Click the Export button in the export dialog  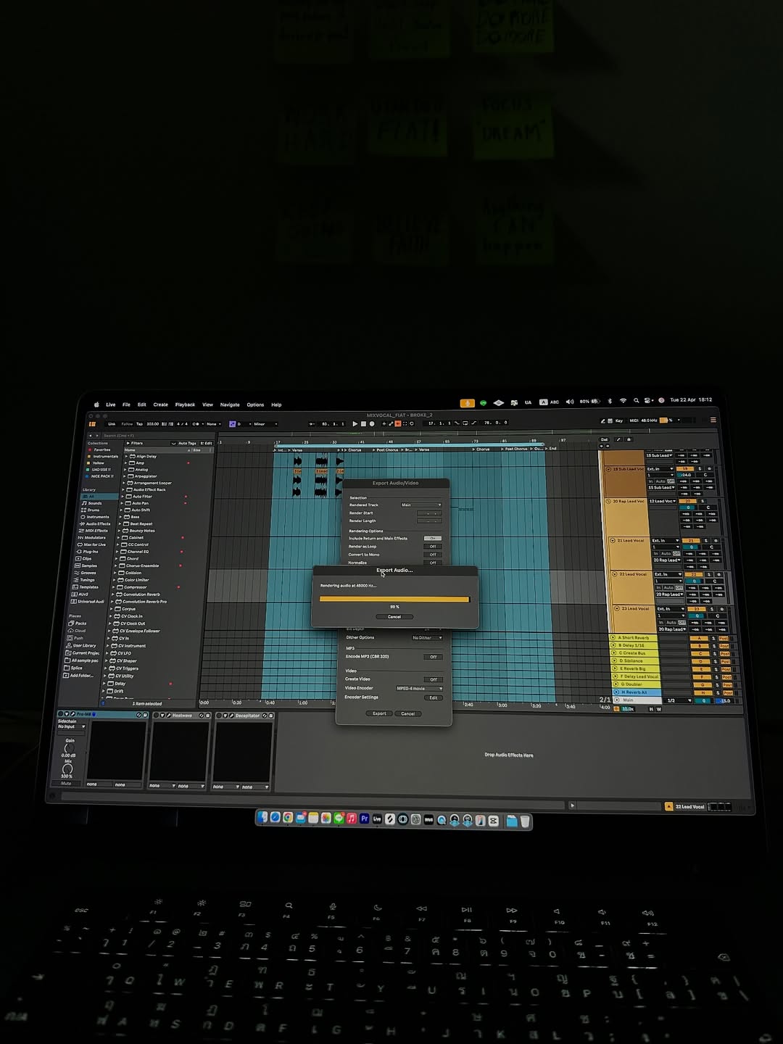pos(379,713)
